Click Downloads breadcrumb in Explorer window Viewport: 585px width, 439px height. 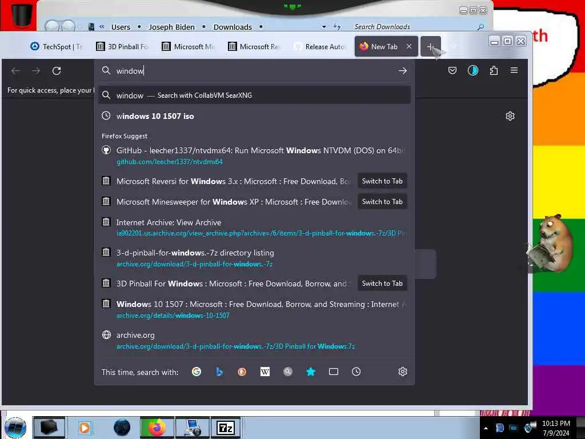(233, 27)
